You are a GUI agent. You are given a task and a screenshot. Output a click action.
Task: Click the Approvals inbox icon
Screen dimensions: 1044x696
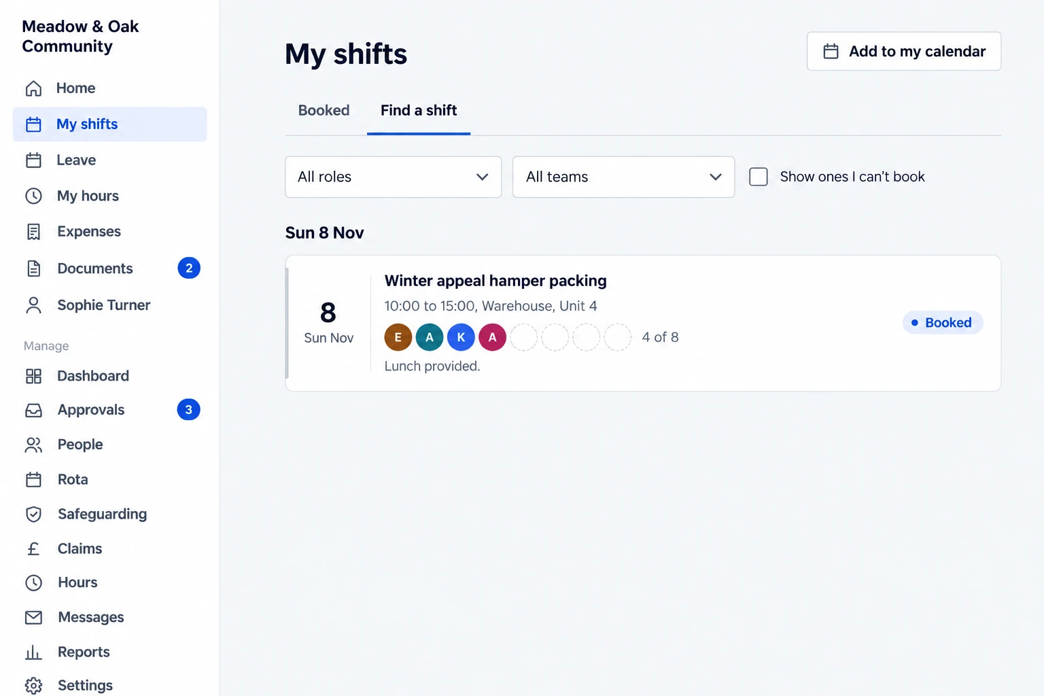click(33, 410)
